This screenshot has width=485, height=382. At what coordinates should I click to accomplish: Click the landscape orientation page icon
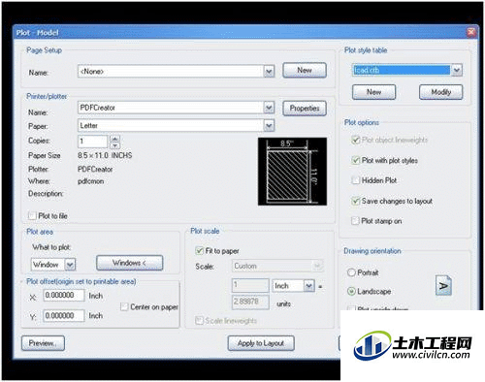[443, 286]
